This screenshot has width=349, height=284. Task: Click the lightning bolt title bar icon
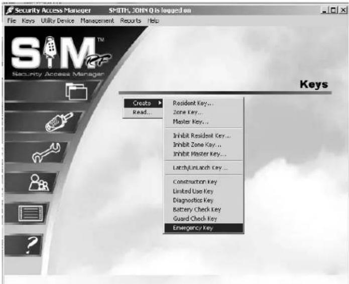point(10,10)
